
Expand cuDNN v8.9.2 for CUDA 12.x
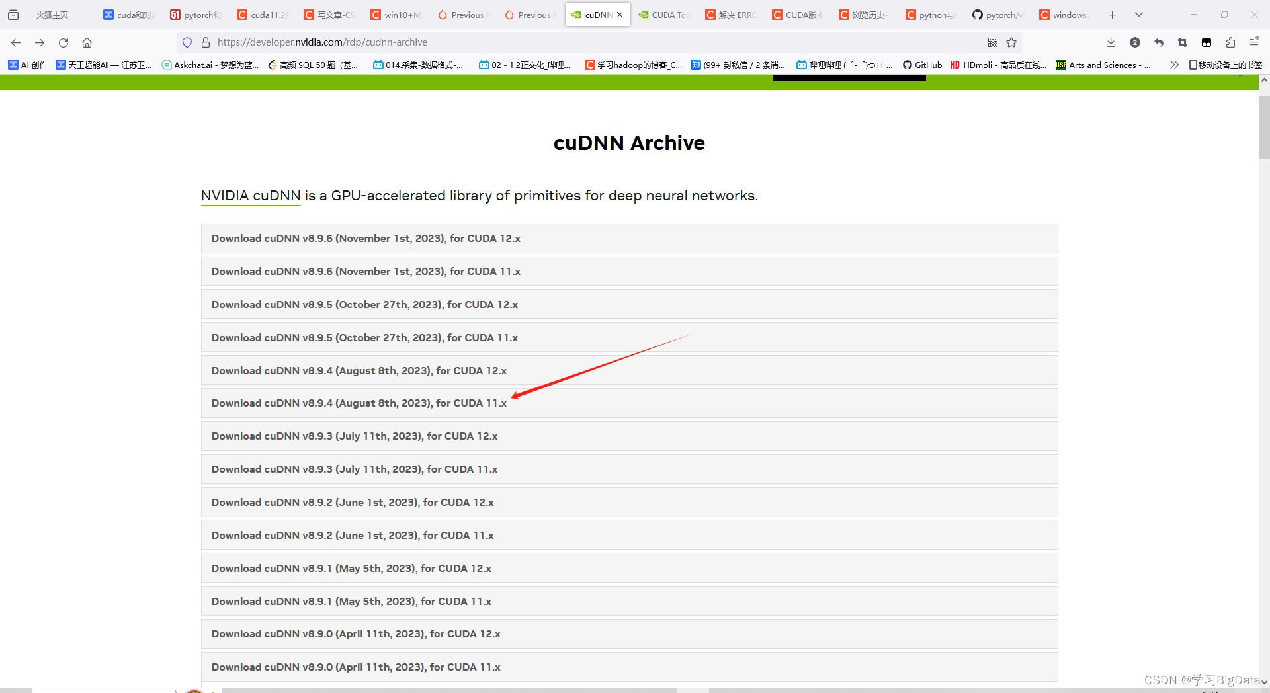pyautogui.click(x=629, y=503)
